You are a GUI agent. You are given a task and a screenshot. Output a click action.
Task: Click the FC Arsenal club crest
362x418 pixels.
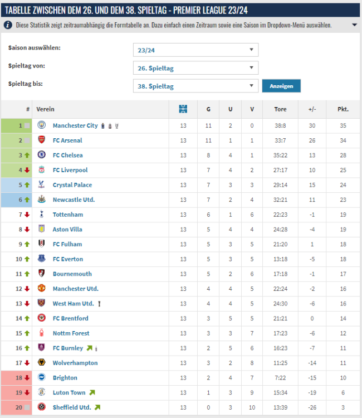pos(42,140)
